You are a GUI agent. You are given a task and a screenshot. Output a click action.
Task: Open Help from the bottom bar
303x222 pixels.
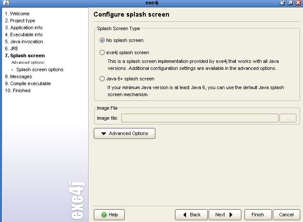coord(109,215)
